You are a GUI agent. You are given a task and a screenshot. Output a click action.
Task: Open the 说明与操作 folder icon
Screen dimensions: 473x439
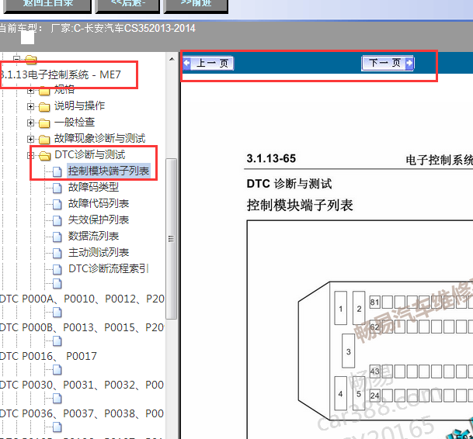point(44,107)
